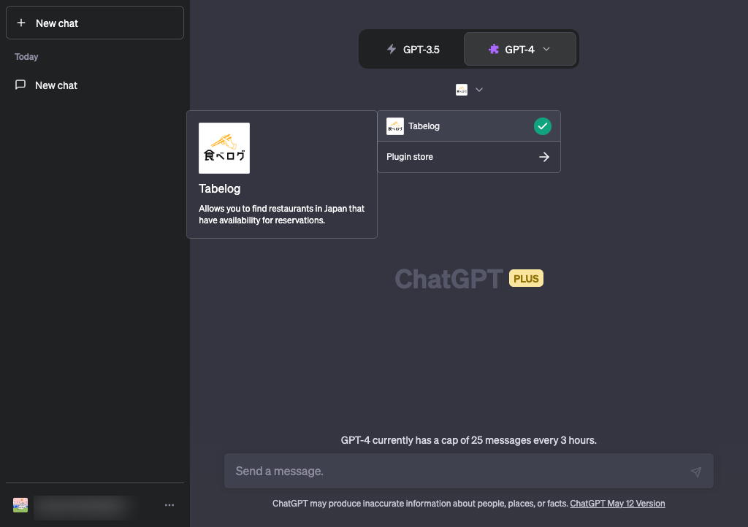Click the small enabled Tabelog plugin icon below the model selector

click(x=462, y=90)
